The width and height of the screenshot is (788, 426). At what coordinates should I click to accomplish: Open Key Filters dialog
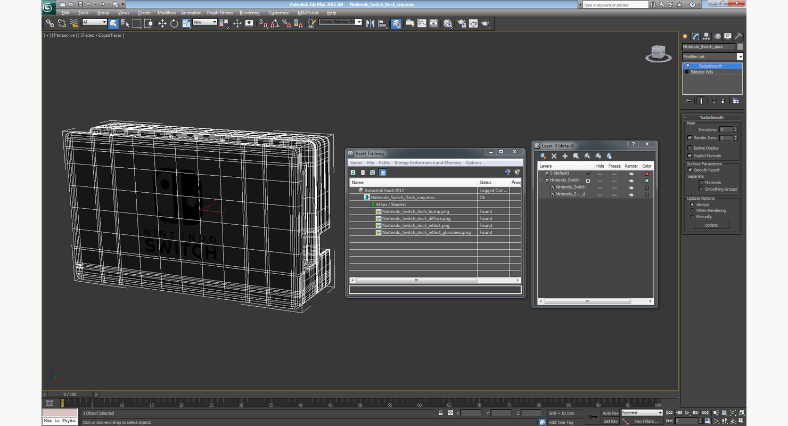646,421
